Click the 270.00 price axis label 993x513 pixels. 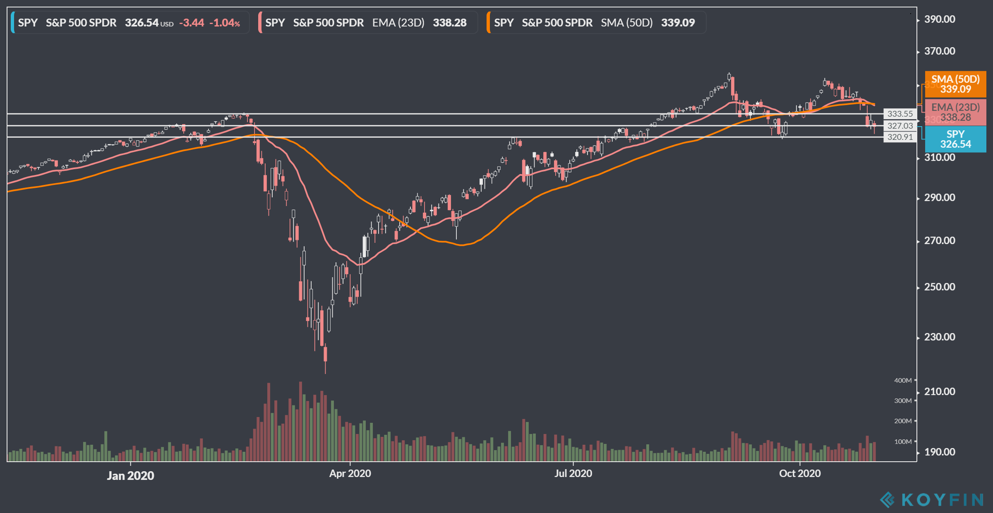pos(940,240)
